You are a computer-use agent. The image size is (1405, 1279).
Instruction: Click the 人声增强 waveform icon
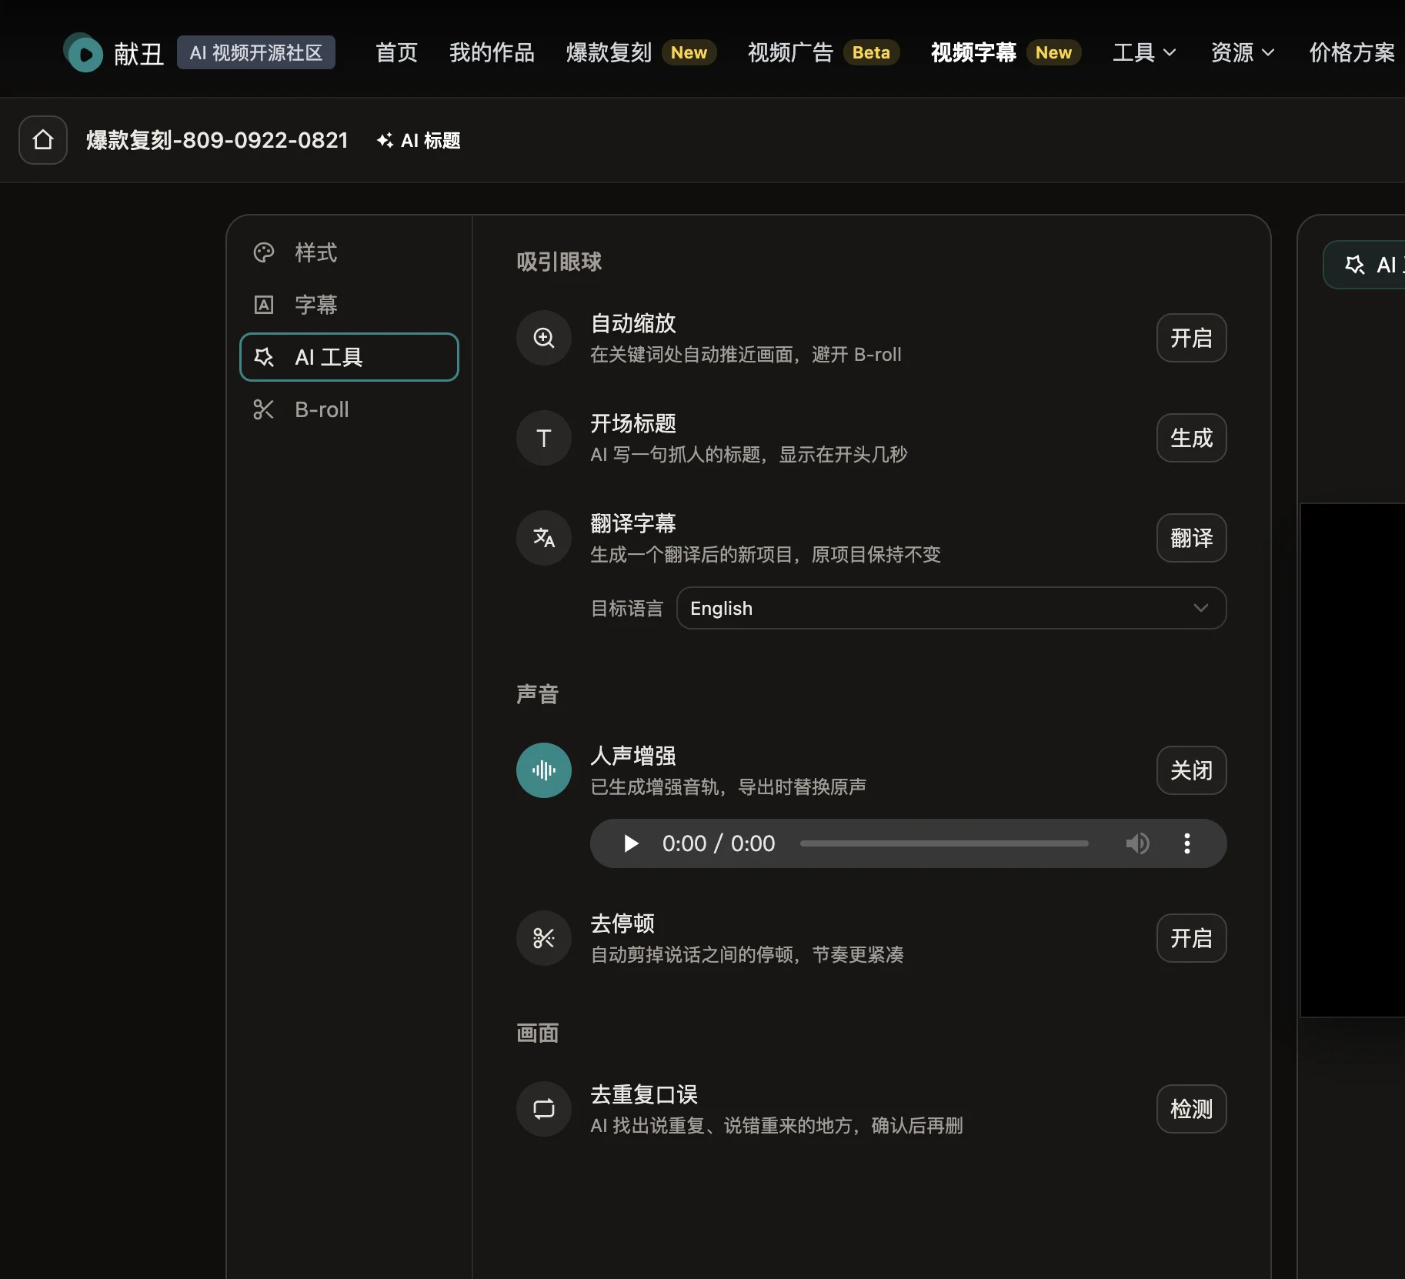point(544,770)
